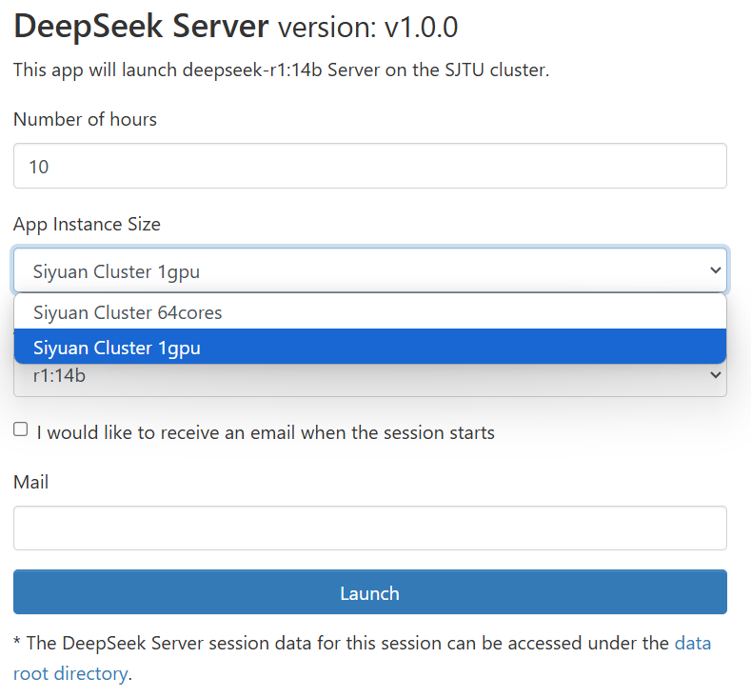751x698 pixels.
Task: Focus the Mail input field
Action: 369,528
